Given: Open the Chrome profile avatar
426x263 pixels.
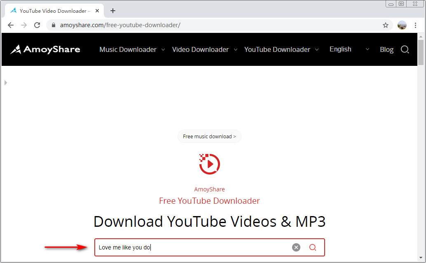Looking at the screenshot, I should pyautogui.click(x=402, y=25).
